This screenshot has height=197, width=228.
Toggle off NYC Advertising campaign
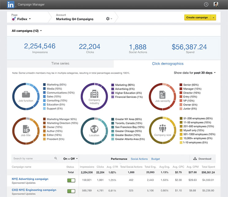pyautogui.click(x=71, y=180)
